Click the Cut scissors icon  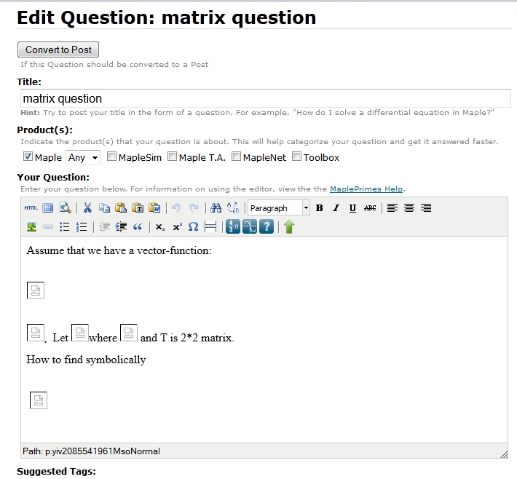[87, 208]
